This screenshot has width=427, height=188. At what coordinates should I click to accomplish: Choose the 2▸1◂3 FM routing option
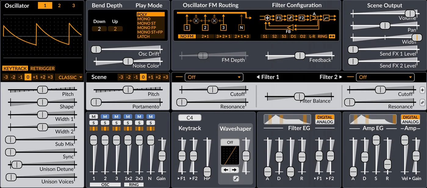(x=242, y=36)
